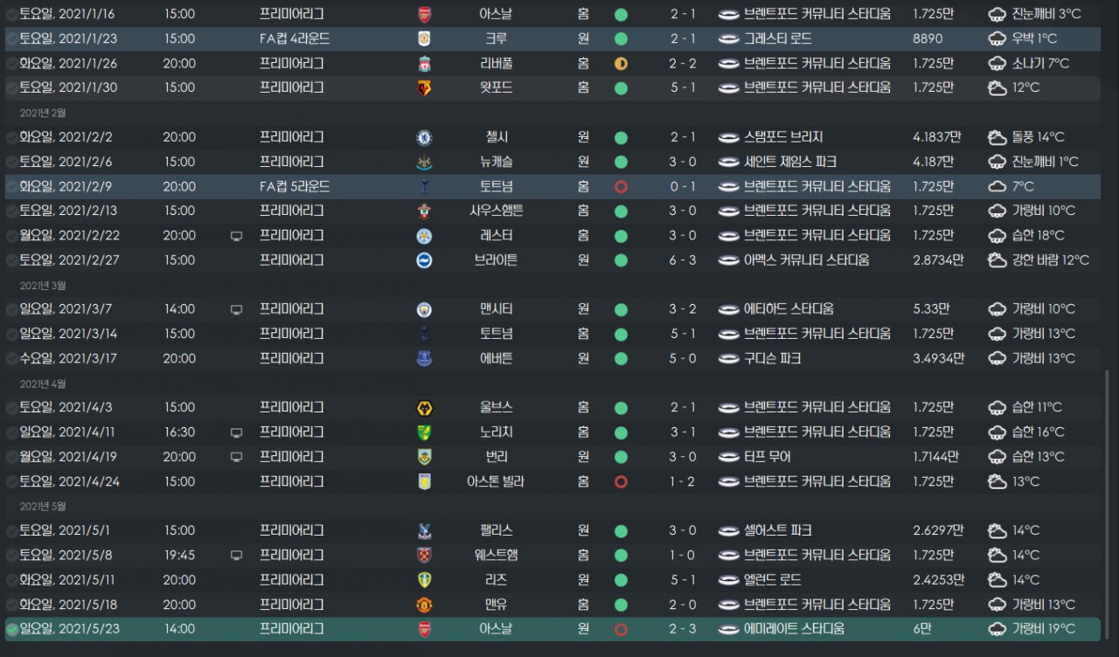
Task: Click the Norwich (노리치) club badge
Action: tap(425, 432)
